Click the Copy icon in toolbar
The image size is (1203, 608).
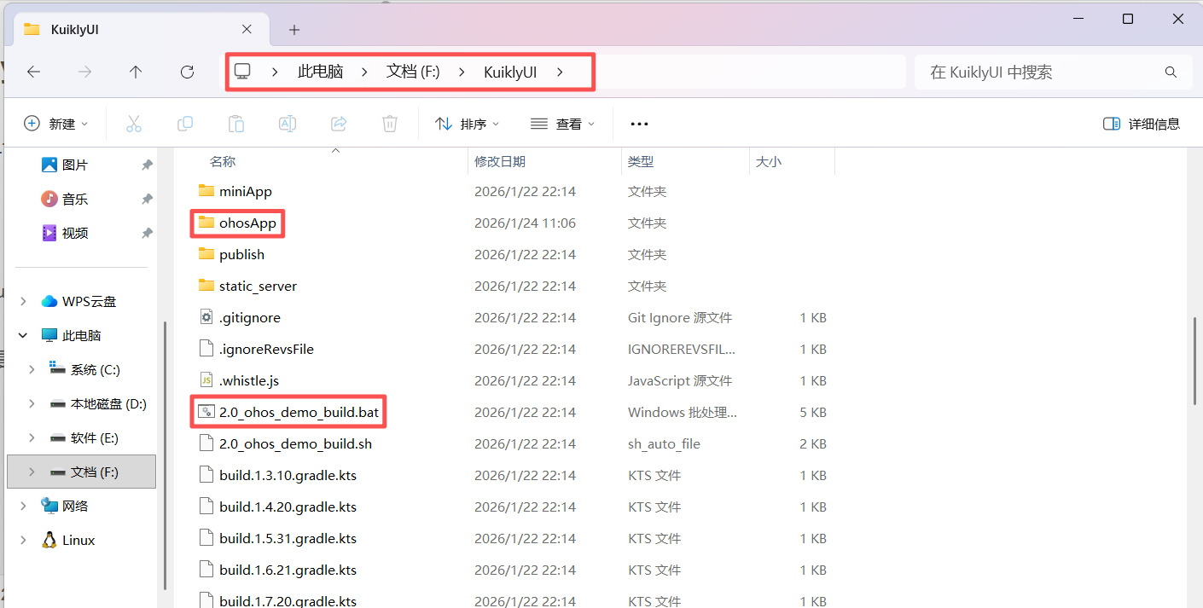(185, 124)
